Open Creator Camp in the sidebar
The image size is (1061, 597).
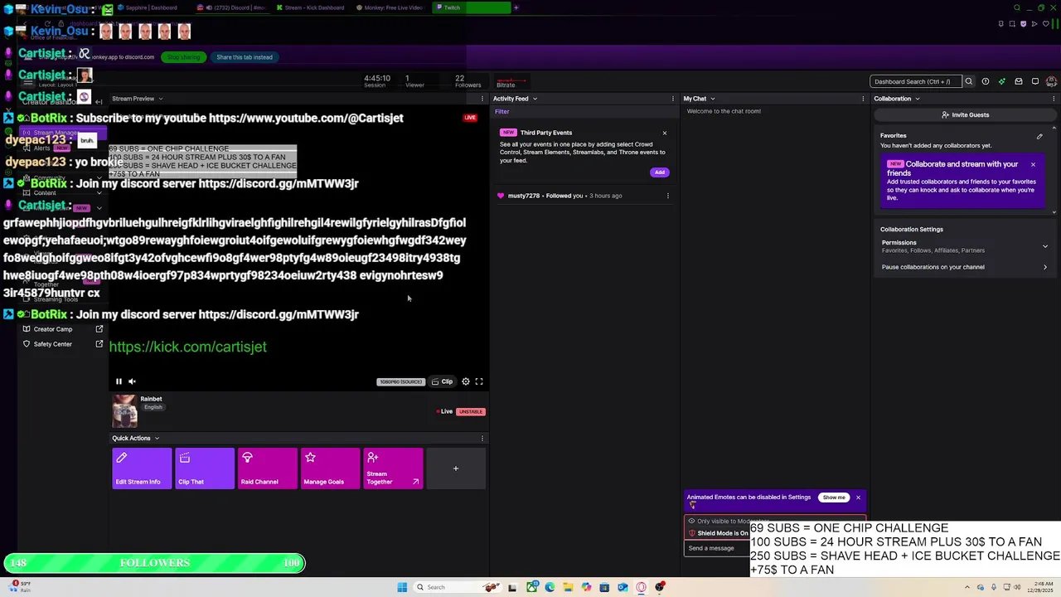[x=62, y=329]
